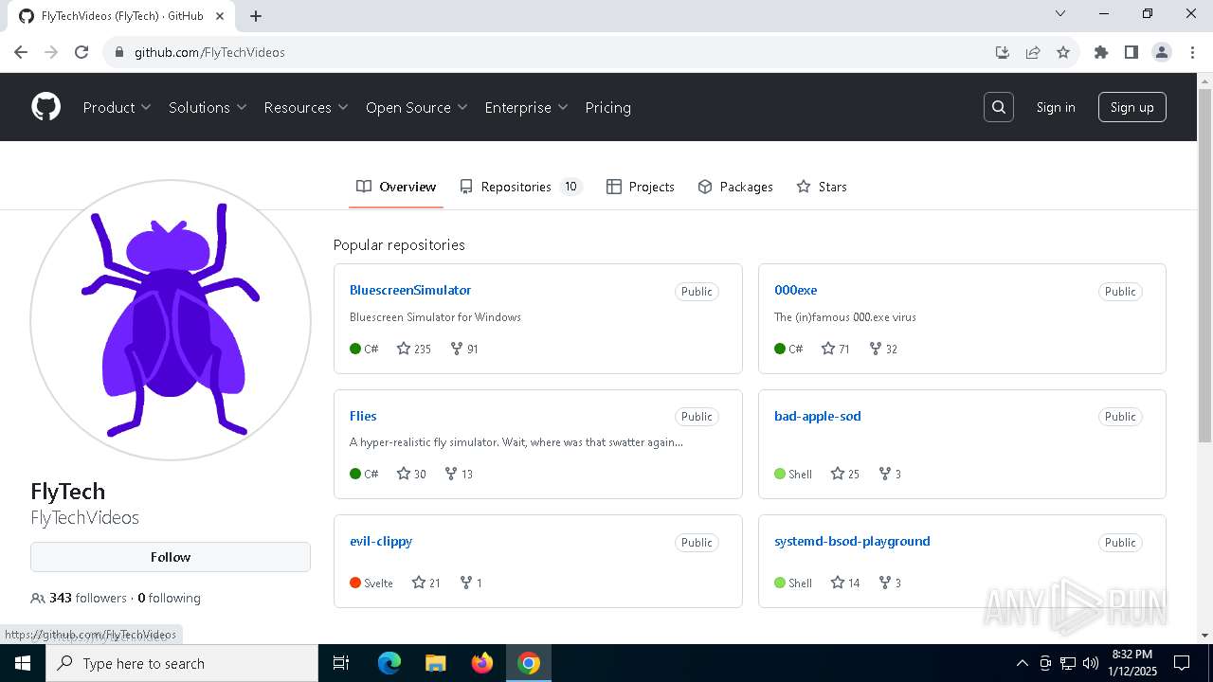Image resolution: width=1213 pixels, height=682 pixels.
Task: Go back to the previous page
Action: [x=21, y=52]
